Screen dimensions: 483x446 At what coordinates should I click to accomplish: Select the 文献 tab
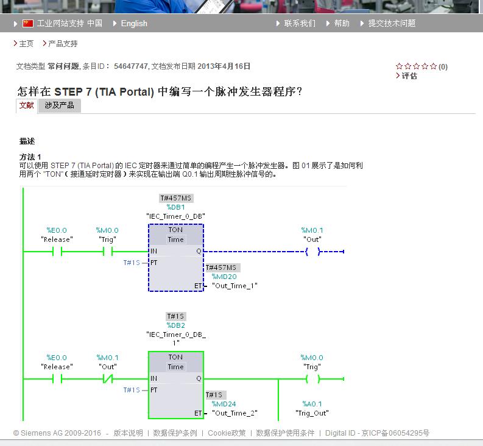click(26, 106)
